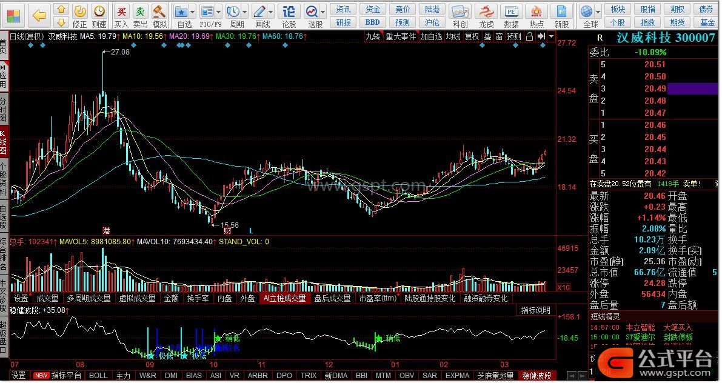Toggle the 均线 moving averages display
The image size is (722, 383).
tap(453, 36)
